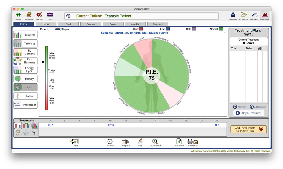The width and height of the screenshot is (283, 169).
Task: Click Add Point button
Action: tap(240, 107)
